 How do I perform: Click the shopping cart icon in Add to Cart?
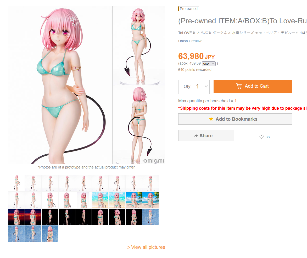pyautogui.click(x=239, y=86)
